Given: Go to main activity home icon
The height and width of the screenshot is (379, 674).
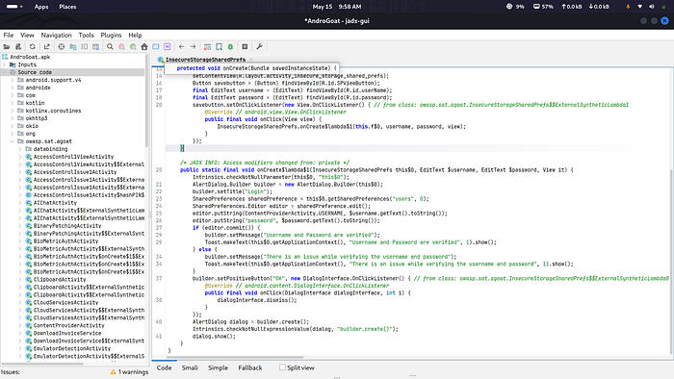Looking at the screenshot, I should click(x=144, y=47).
